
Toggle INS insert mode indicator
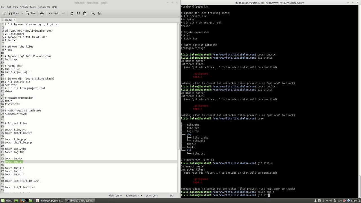pos(172,195)
